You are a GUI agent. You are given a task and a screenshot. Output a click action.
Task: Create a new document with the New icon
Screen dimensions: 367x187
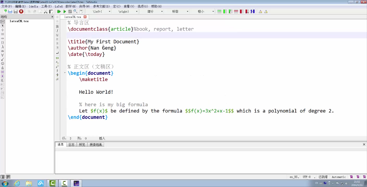click(x=5, y=11)
